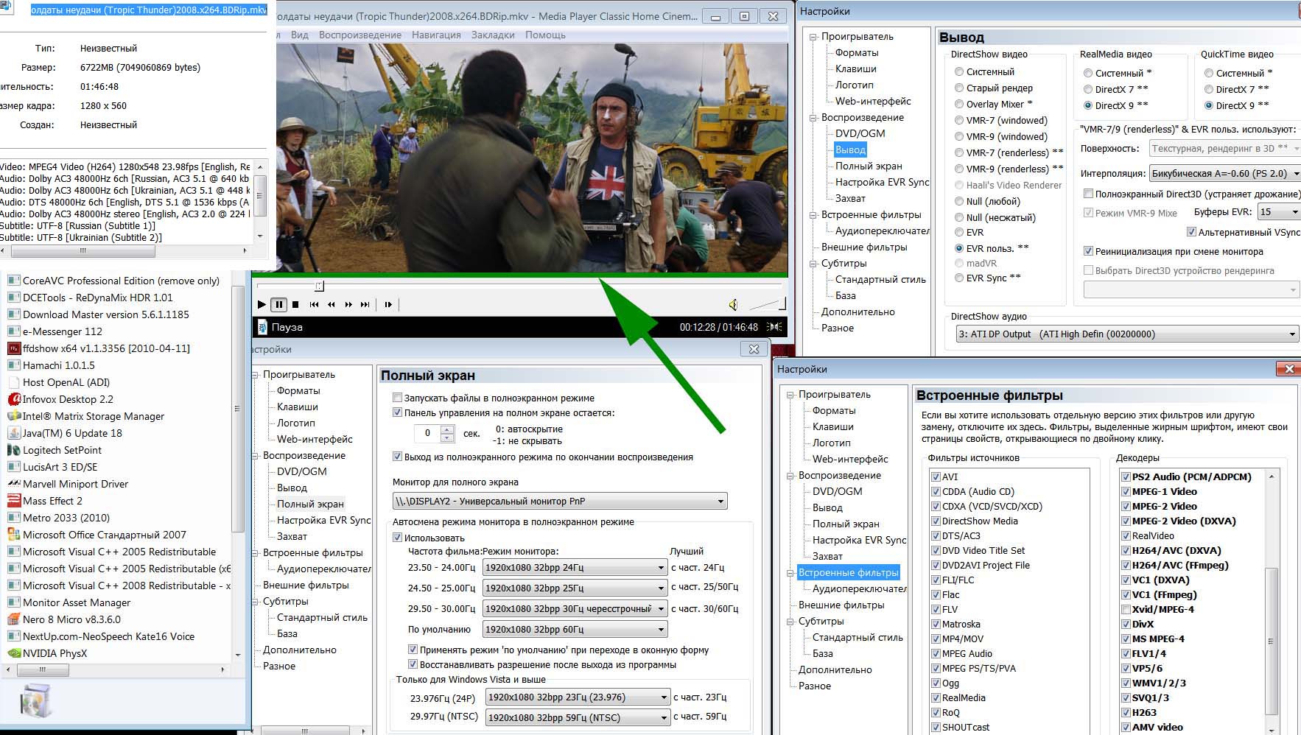
Task: Click the Pause playback button
Action: [278, 304]
